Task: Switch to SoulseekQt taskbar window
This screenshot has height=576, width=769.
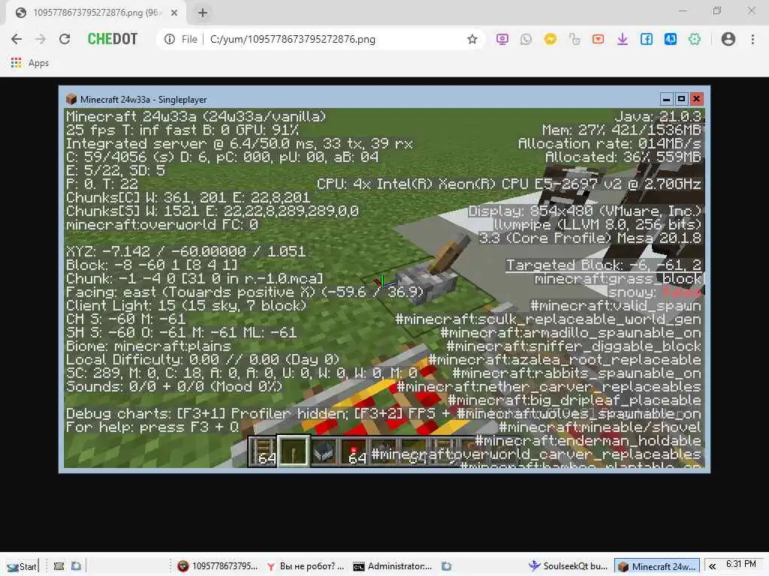Action: point(568,566)
